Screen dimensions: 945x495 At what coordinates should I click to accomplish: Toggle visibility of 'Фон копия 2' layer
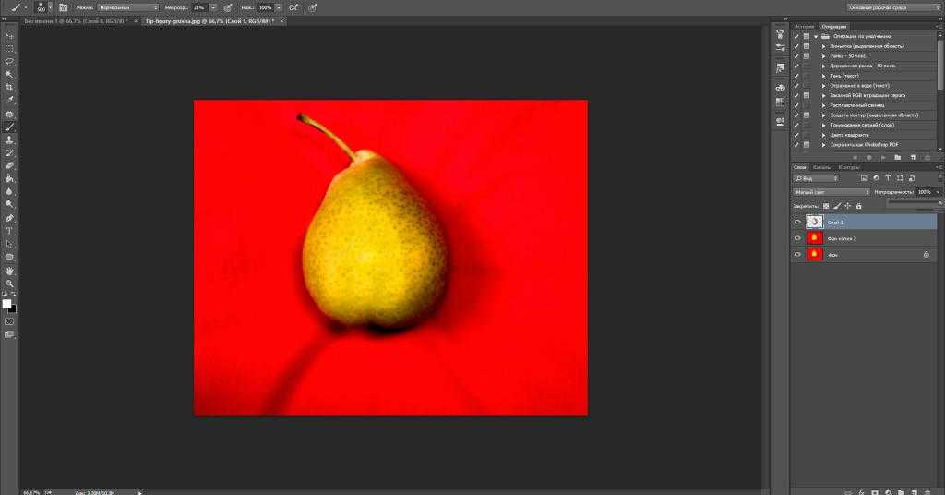[797, 237]
